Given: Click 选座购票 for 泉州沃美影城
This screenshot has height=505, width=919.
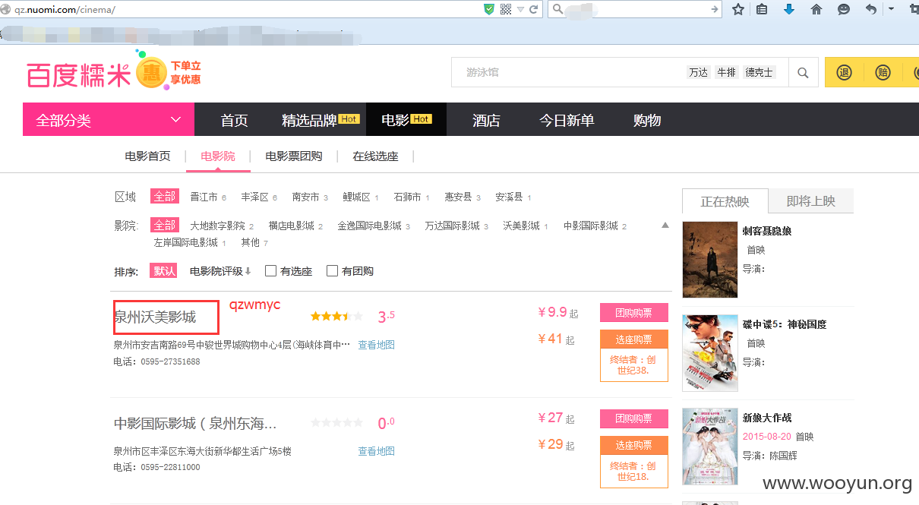Looking at the screenshot, I should pyautogui.click(x=634, y=339).
